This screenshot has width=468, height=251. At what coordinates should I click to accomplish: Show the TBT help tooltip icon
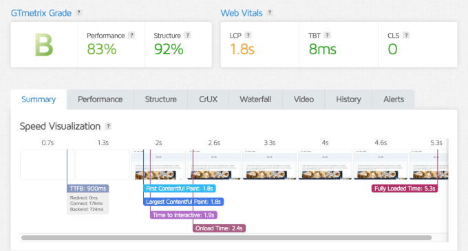[327, 36]
